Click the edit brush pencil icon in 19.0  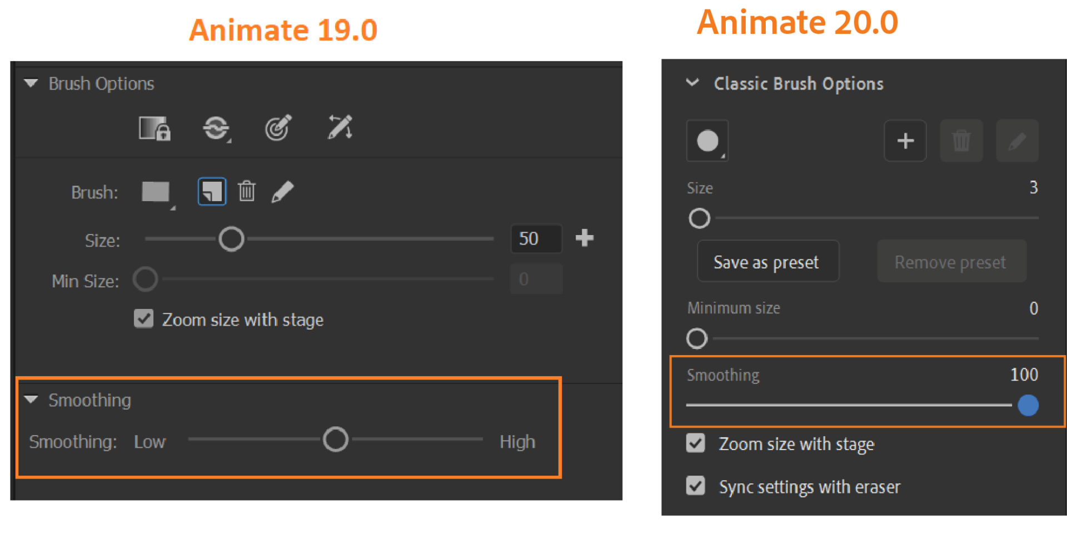click(282, 192)
